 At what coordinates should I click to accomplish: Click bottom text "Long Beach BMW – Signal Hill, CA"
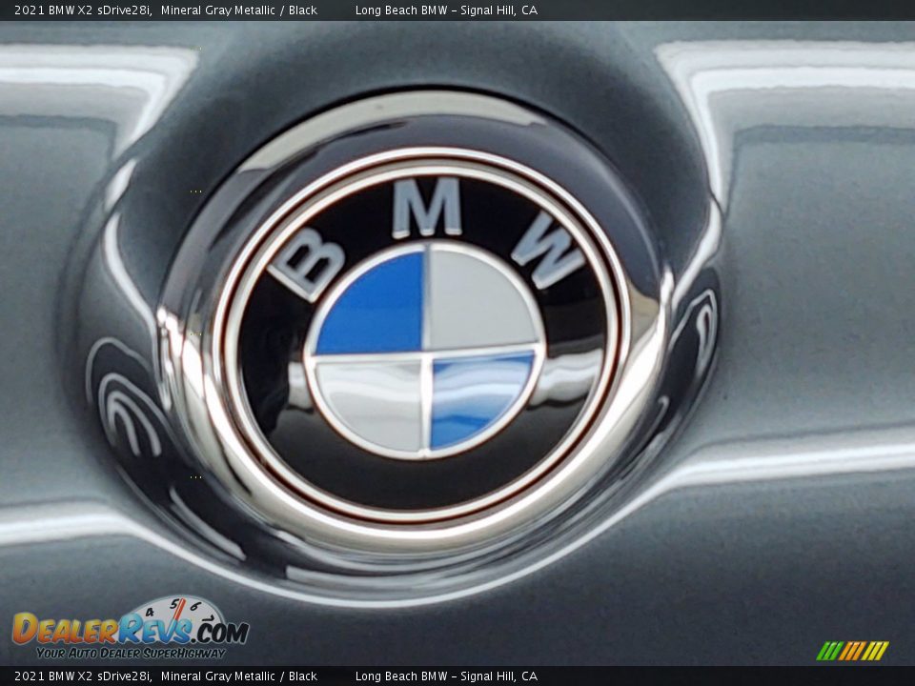[446, 676]
